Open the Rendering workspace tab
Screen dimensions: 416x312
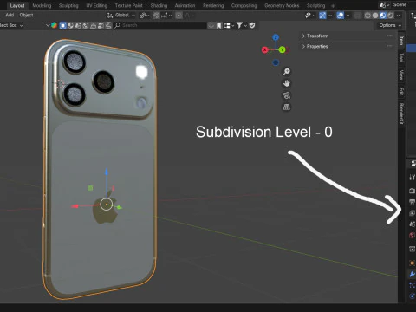pyautogui.click(x=213, y=5)
